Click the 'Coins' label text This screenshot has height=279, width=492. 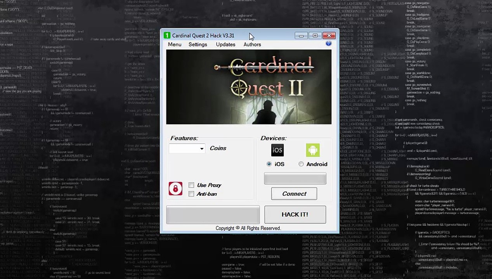(x=218, y=148)
